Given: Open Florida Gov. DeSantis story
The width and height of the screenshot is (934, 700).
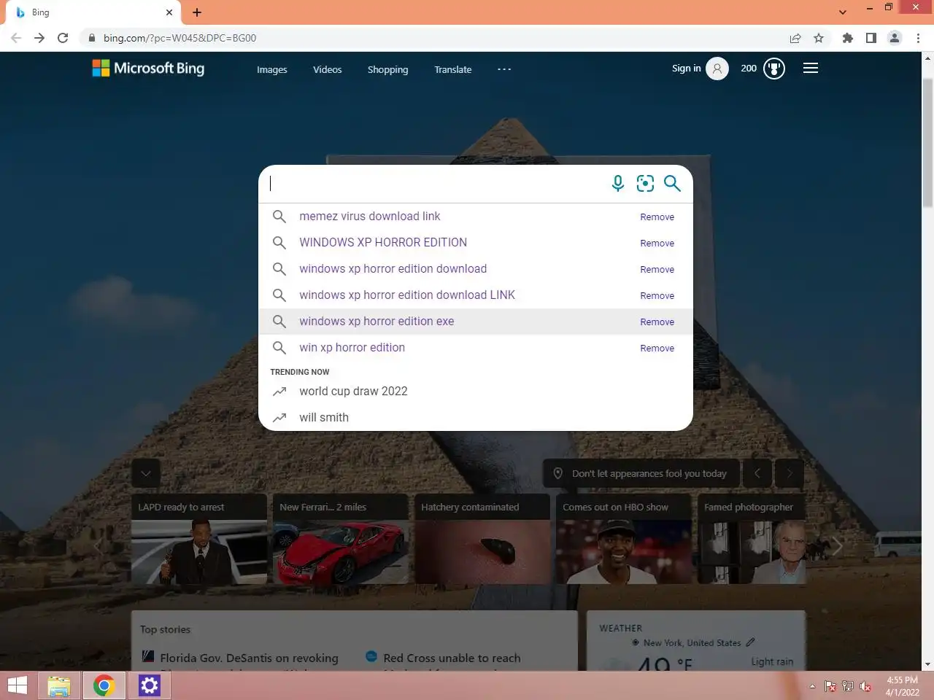Looking at the screenshot, I should [249, 658].
